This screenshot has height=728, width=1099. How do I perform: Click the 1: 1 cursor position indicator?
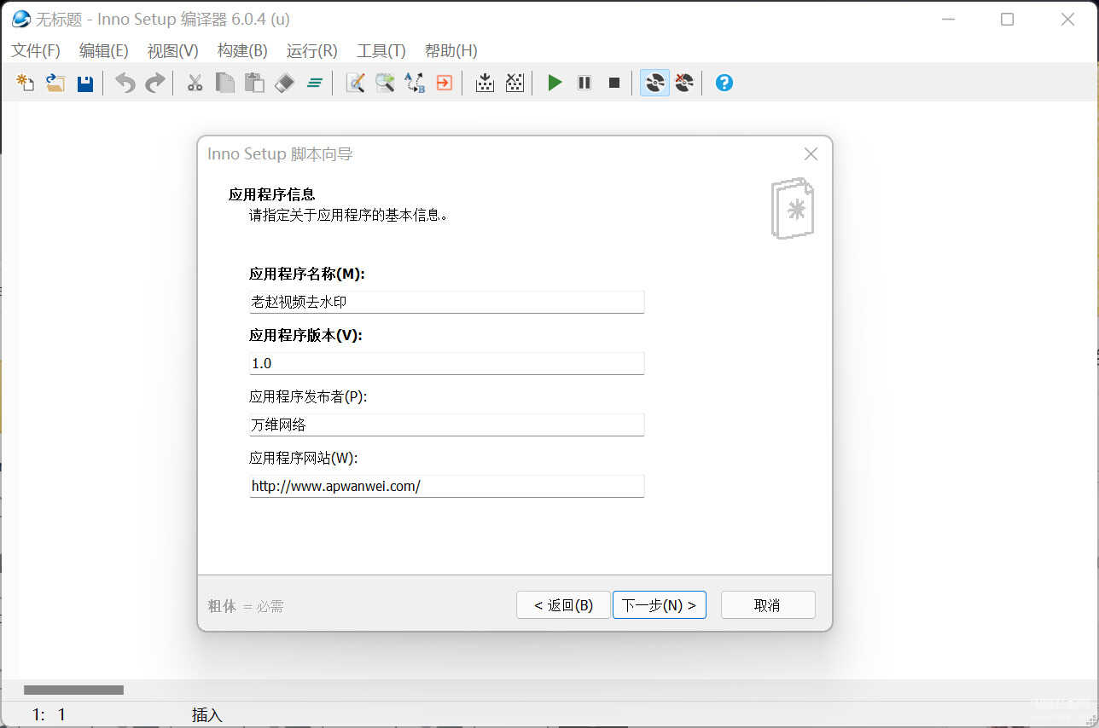(49, 715)
